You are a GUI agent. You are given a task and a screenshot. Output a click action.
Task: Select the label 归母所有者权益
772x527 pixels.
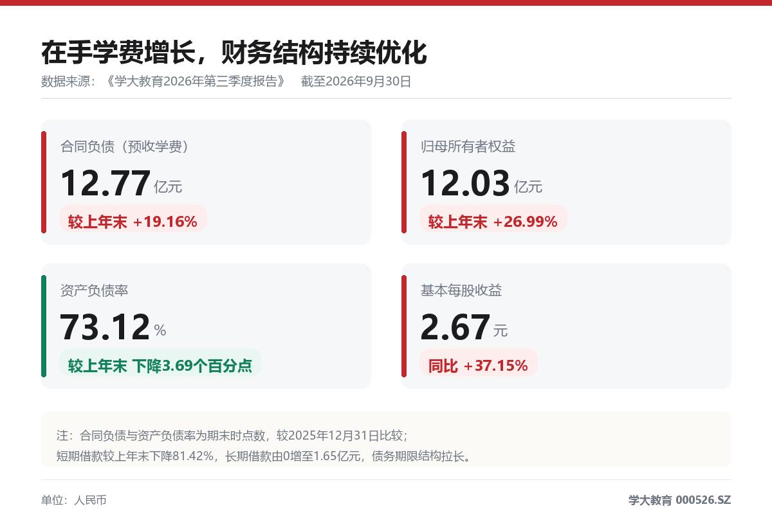tap(468, 147)
